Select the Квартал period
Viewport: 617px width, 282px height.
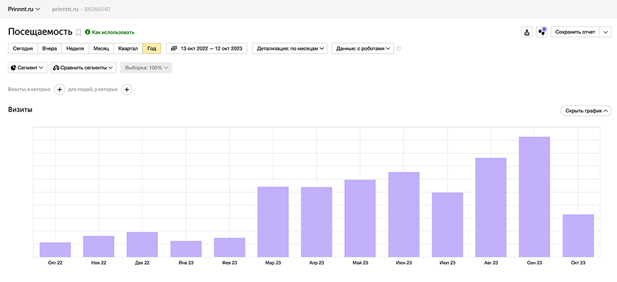pyautogui.click(x=128, y=49)
